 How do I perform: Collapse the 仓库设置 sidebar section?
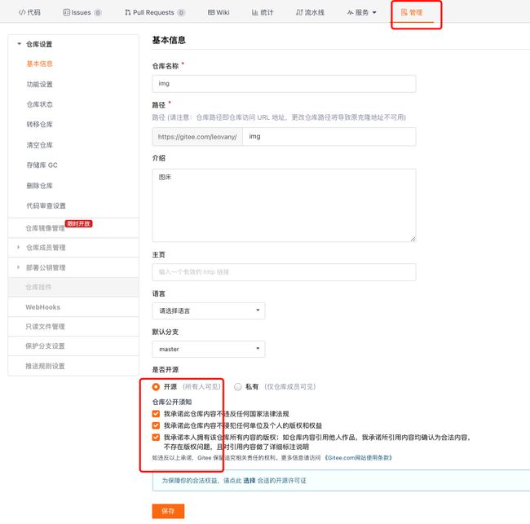point(20,44)
